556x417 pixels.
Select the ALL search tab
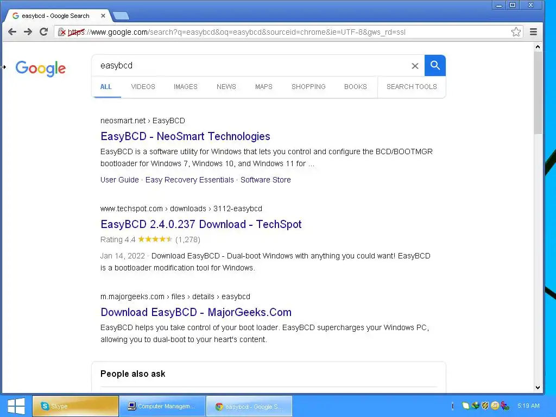(x=106, y=87)
